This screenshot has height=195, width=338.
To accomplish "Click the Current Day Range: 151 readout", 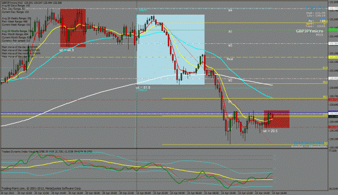I will click(x=15, y=12).
